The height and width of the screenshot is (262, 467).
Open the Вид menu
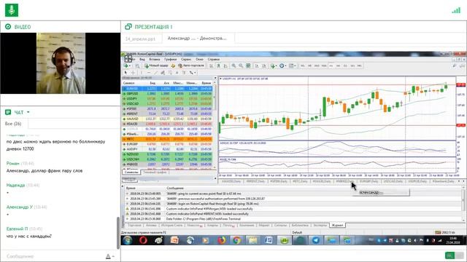click(x=142, y=60)
